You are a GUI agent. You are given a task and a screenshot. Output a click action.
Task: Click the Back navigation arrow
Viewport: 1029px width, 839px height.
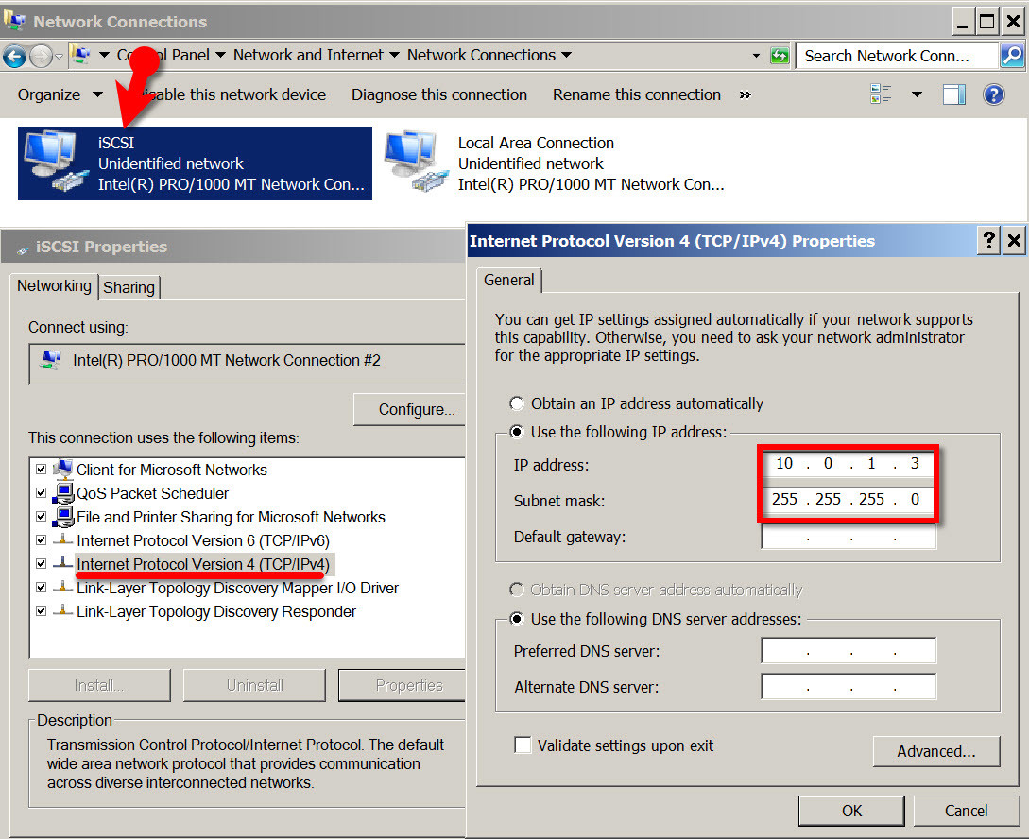pos(14,57)
